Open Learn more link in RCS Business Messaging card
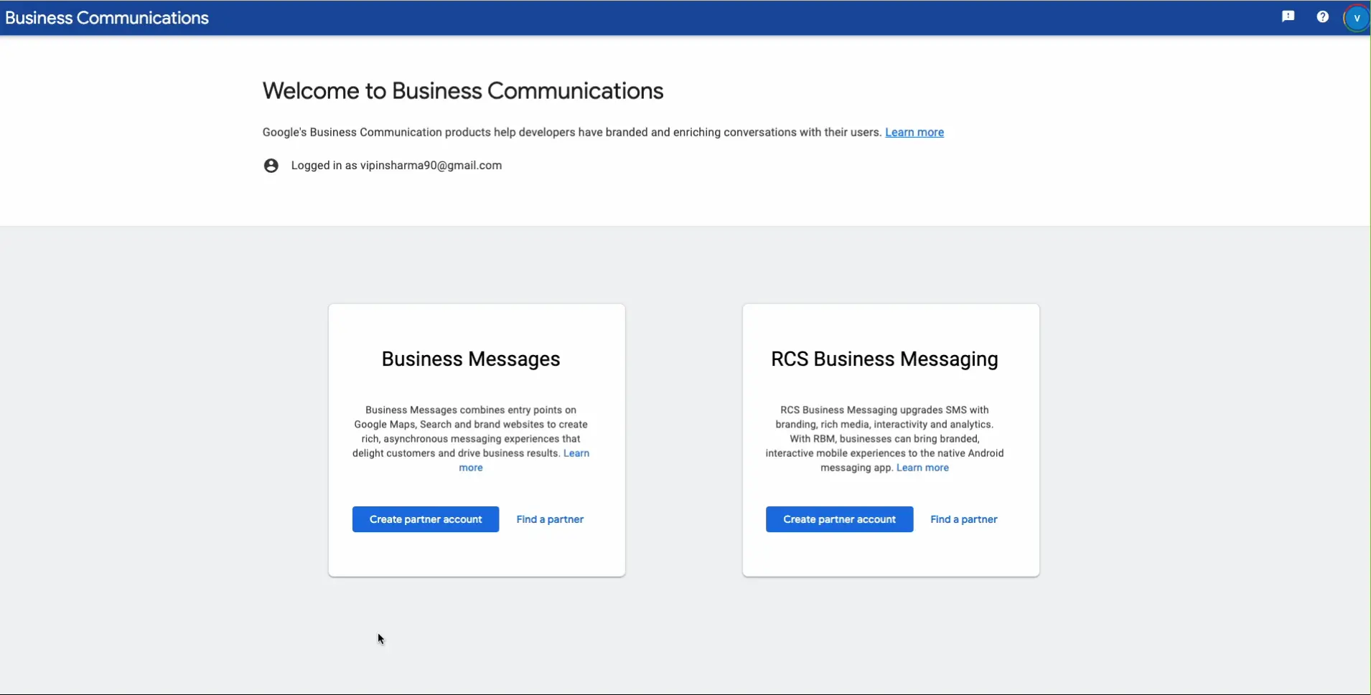1371x695 pixels. tap(922, 468)
